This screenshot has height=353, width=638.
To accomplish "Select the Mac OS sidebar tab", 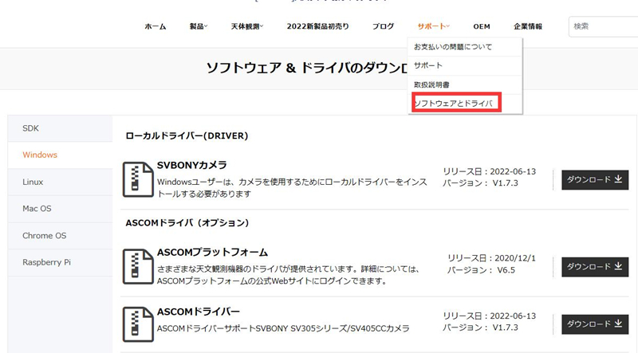I will [x=37, y=209].
